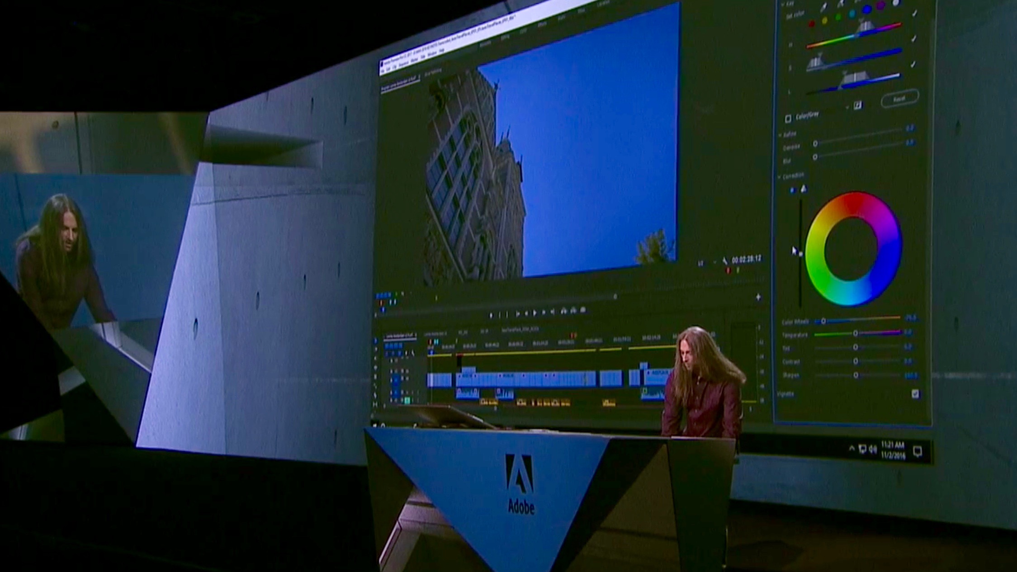The width and height of the screenshot is (1017, 572).
Task: Switch to three-way color wheel mode
Action: pyautogui.click(x=804, y=189)
